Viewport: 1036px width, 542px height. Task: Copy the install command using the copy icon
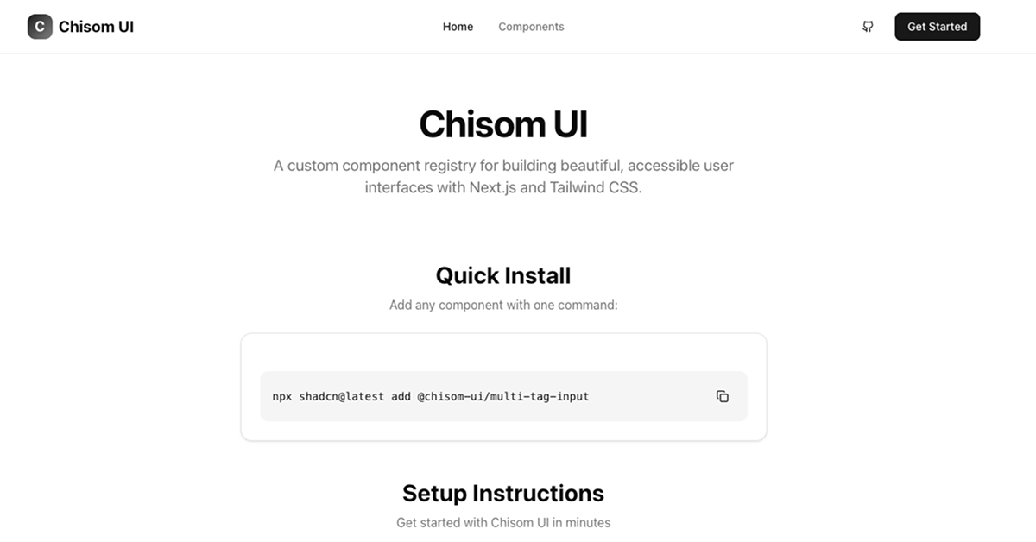pyautogui.click(x=722, y=395)
